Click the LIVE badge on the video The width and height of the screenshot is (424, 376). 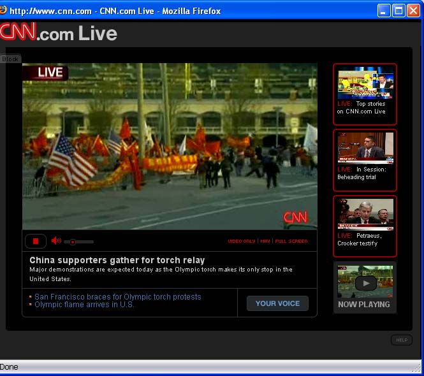coord(46,73)
